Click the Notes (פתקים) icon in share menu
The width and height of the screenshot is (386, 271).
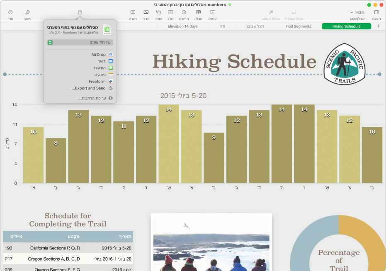111,75
